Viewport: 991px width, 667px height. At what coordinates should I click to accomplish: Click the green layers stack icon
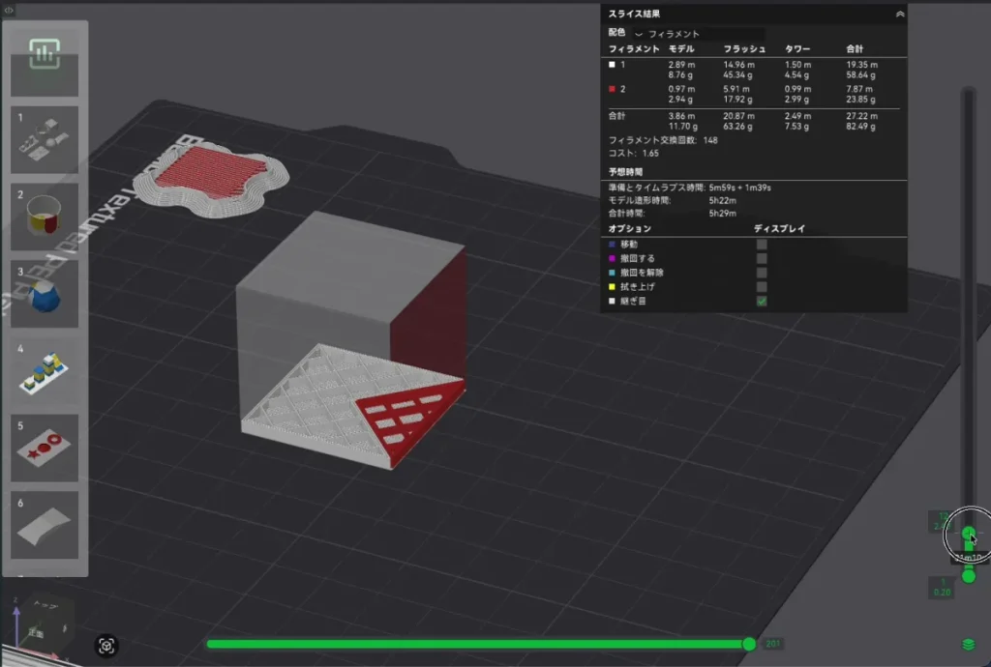point(968,644)
